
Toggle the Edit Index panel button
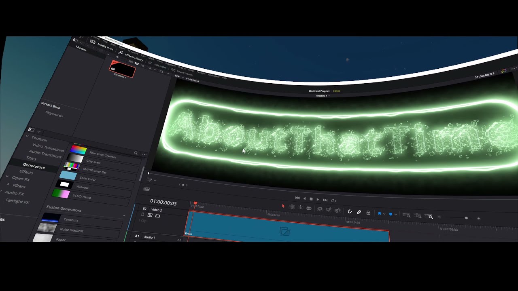[158, 65]
